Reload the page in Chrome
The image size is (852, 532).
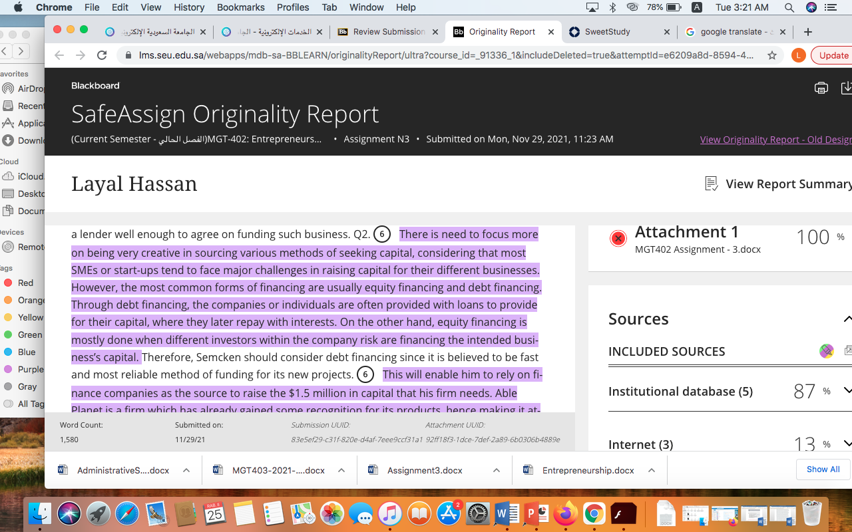(x=102, y=55)
